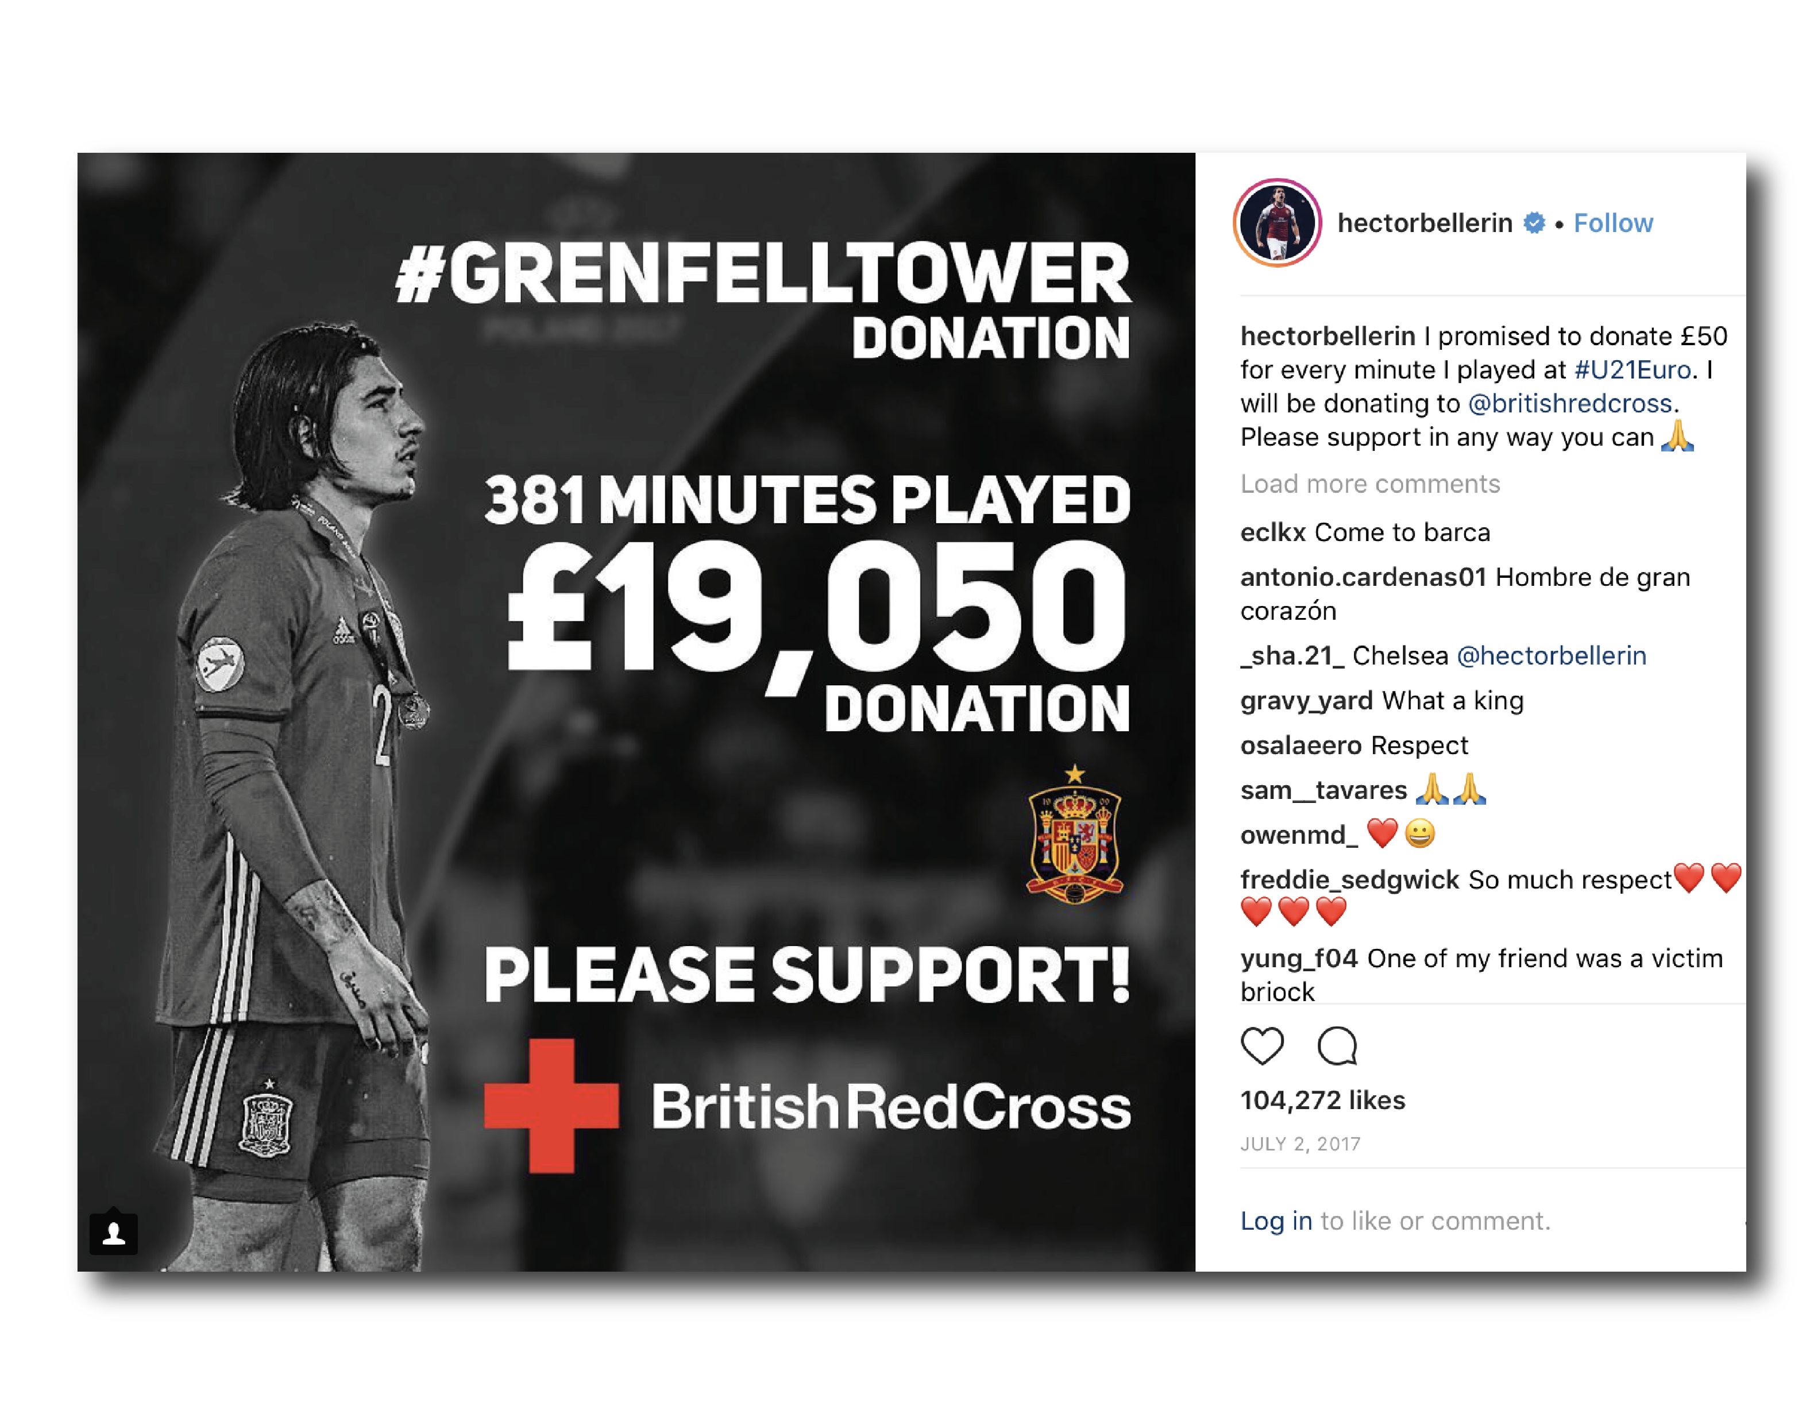The image size is (1818, 1425).
Task: Expand Load more comments
Action: [1370, 484]
